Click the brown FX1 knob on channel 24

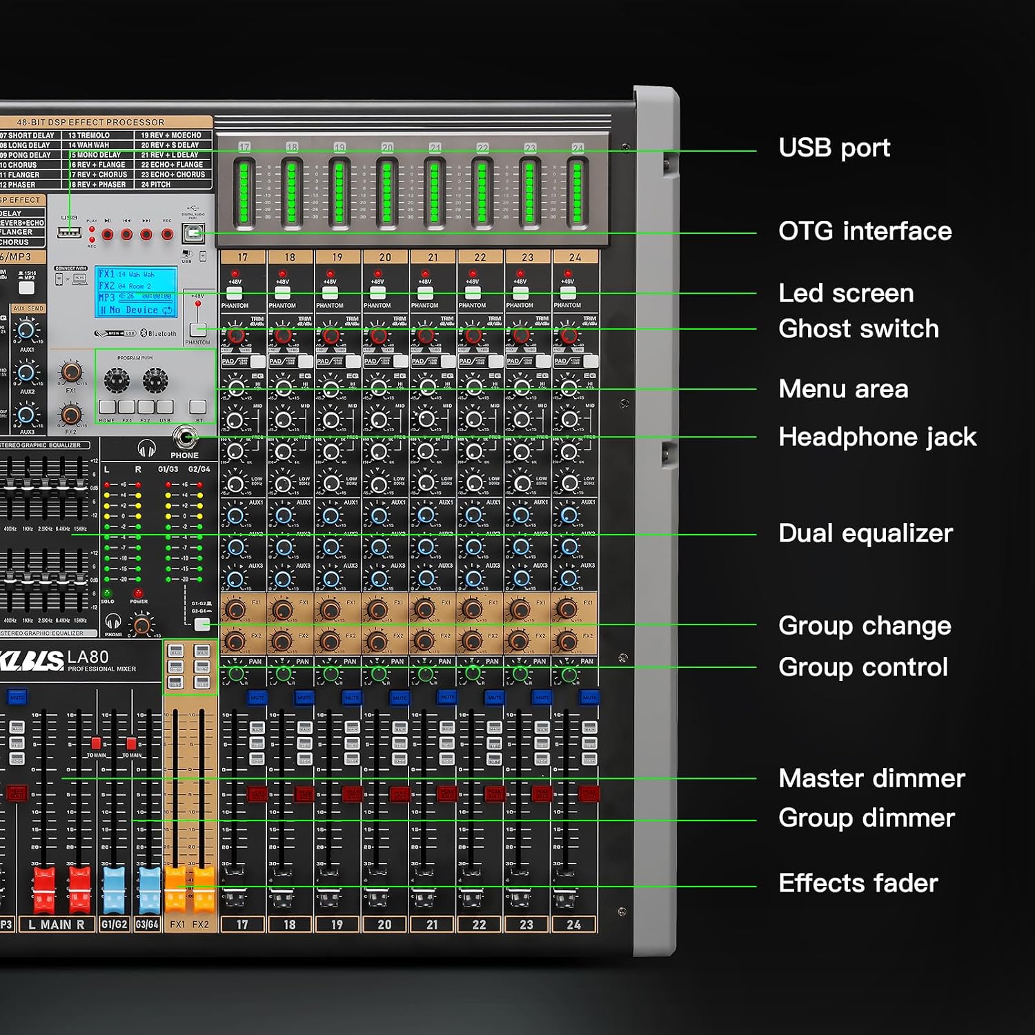pos(567,609)
